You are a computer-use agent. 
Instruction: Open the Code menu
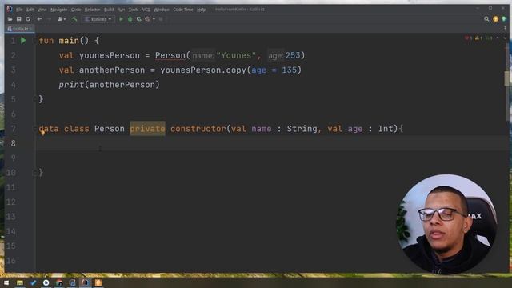coord(76,10)
